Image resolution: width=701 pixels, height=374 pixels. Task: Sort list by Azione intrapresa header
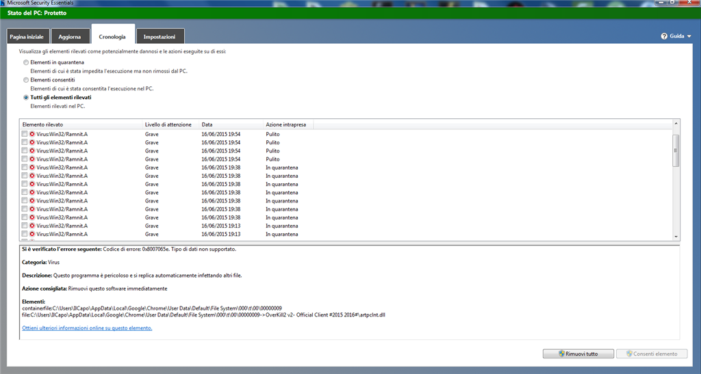tap(288, 124)
